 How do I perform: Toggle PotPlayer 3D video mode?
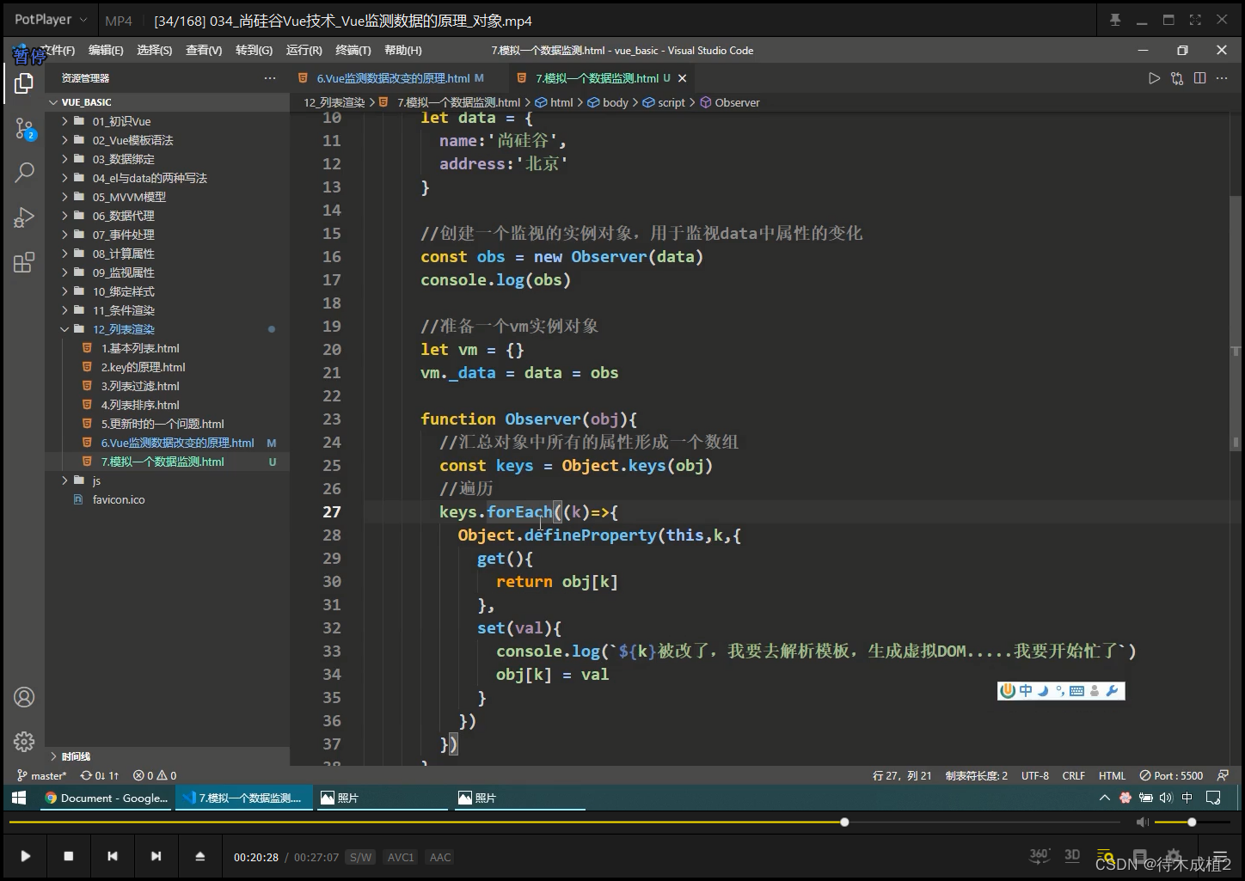click(1072, 855)
